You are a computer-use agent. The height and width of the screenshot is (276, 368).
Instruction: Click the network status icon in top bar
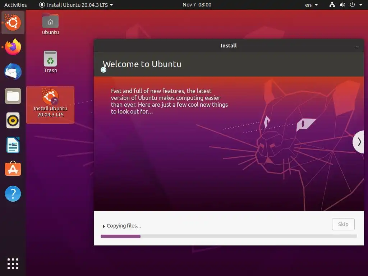(x=332, y=5)
